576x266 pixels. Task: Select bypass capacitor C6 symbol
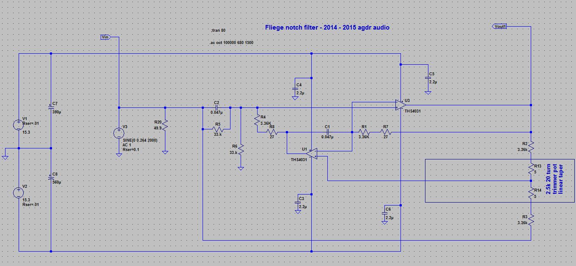click(384, 214)
